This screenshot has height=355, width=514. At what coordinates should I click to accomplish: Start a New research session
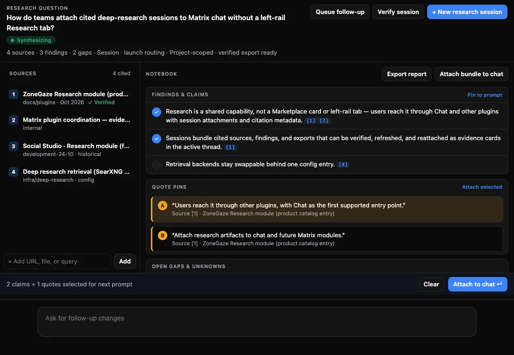pos(467,12)
